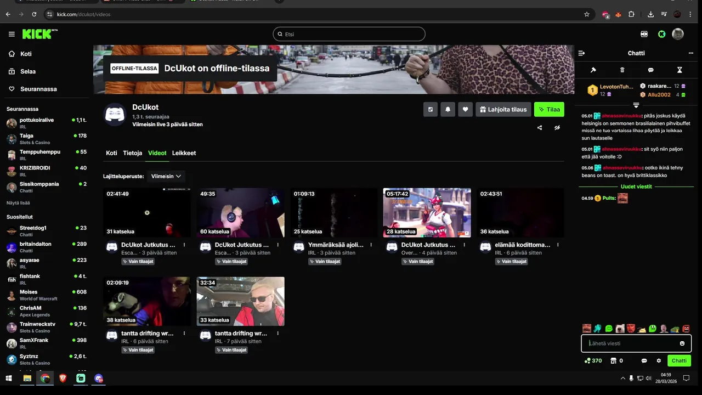Expand the gift leaderboard chevron
Viewport: 702px width, 395px height.
point(636,105)
